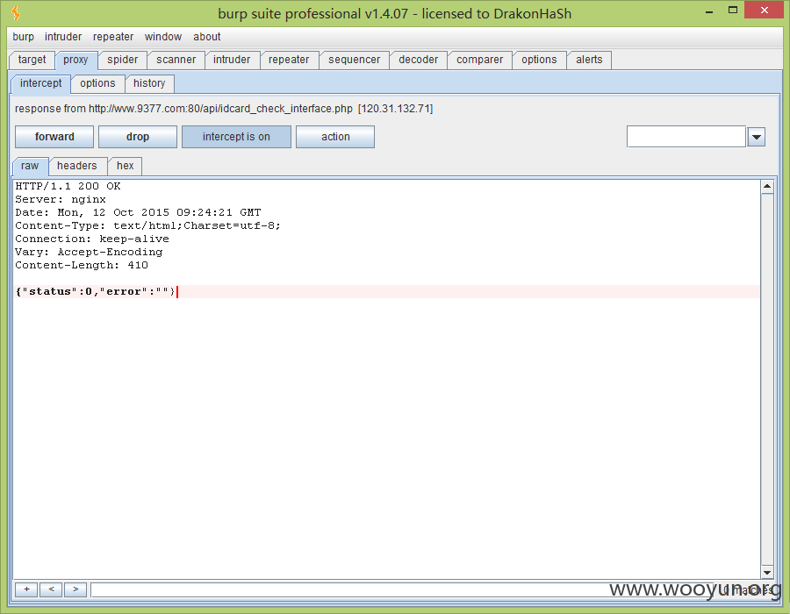Switch to the headers view tab
The image size is (790, 614).
click(77, 166)
